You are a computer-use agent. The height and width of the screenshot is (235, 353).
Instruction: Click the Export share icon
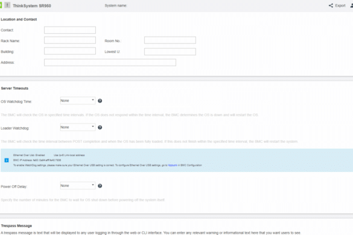331,5
